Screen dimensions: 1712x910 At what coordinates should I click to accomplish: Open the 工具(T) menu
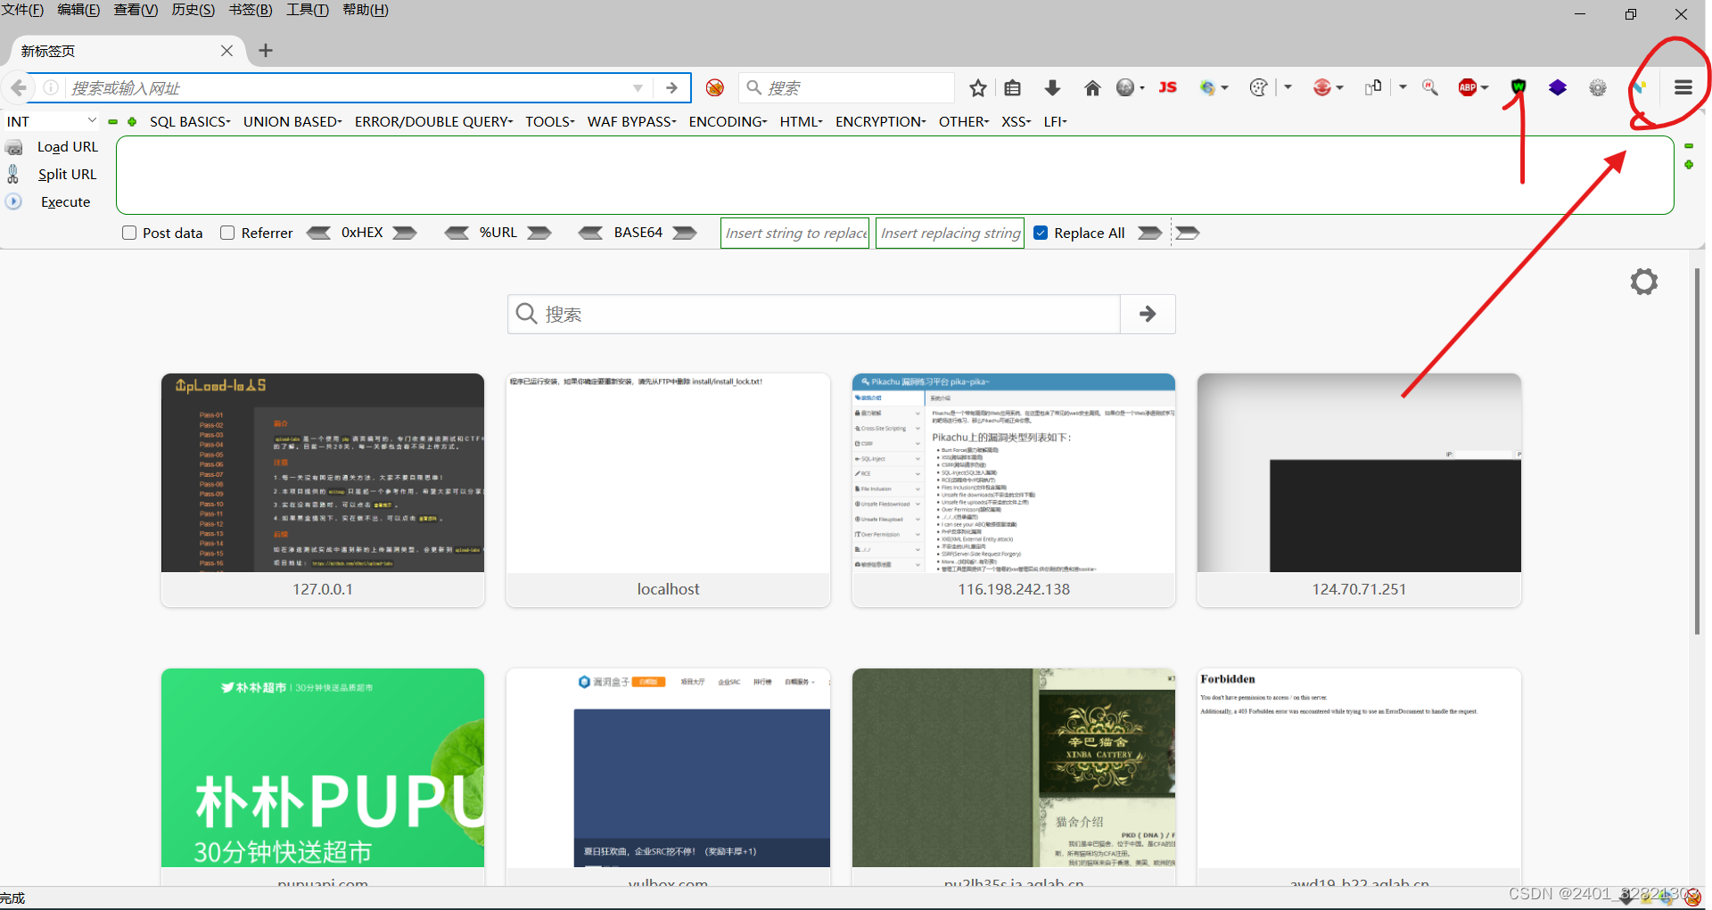click(x=308, y=10)
